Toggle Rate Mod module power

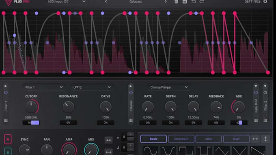(256, 93)
